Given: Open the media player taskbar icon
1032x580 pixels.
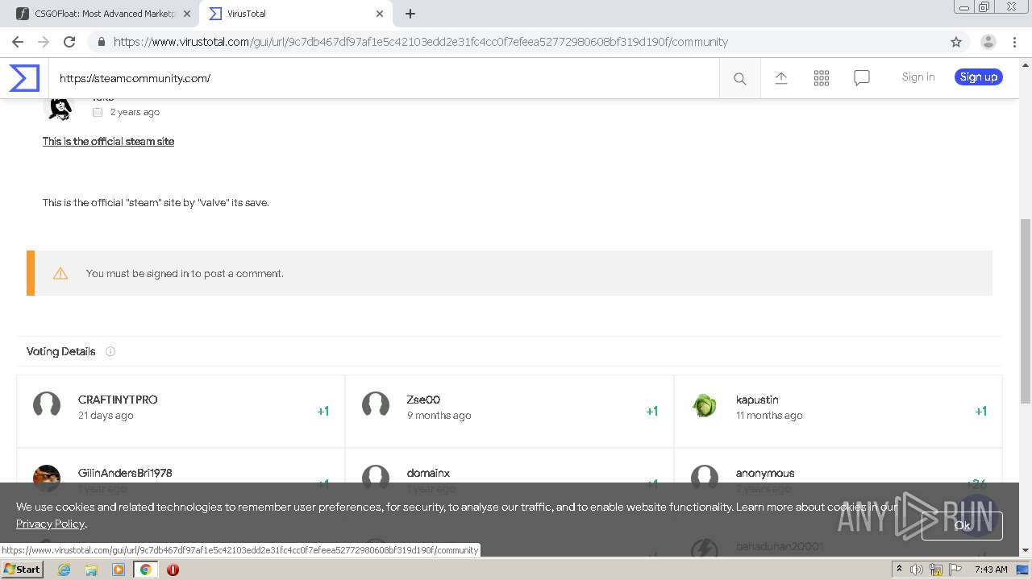Looking at the screenshot, I should tap(119, 570).
